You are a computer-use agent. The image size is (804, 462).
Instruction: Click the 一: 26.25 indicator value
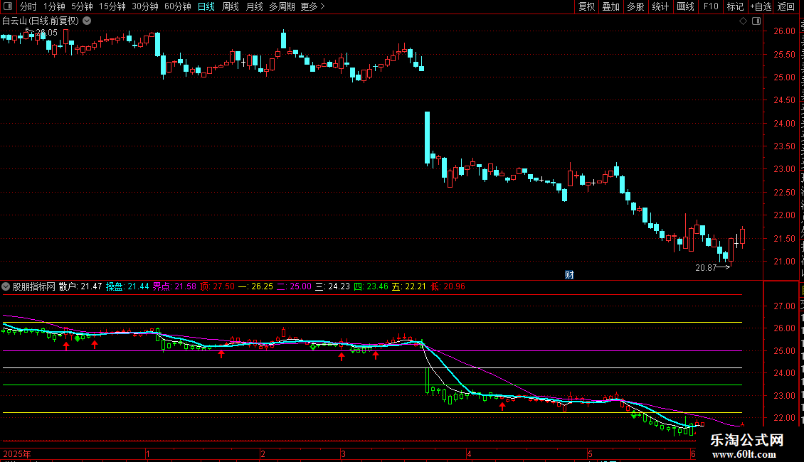(x=255, y=287)
